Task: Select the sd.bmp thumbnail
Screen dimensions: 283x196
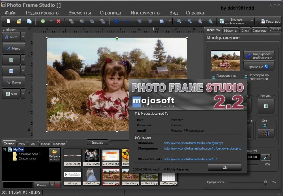Action: point(72,176)
